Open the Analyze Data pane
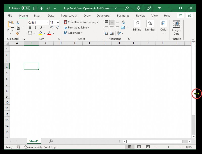202x154 pixels. [176, 28]
